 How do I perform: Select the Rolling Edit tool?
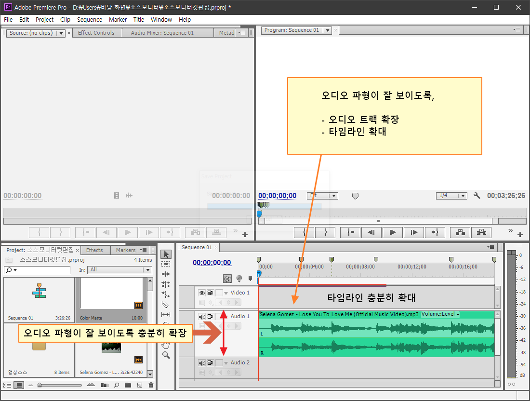click(166, 284)
